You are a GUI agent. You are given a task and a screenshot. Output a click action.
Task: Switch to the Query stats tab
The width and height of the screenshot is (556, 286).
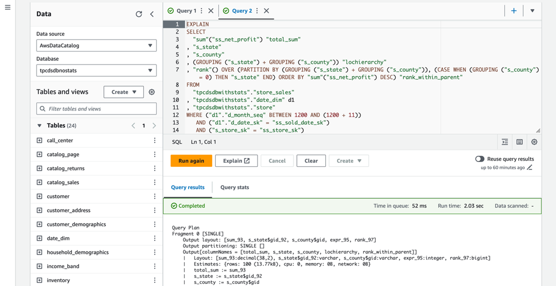pyautogui.click(x=235, y=187)
